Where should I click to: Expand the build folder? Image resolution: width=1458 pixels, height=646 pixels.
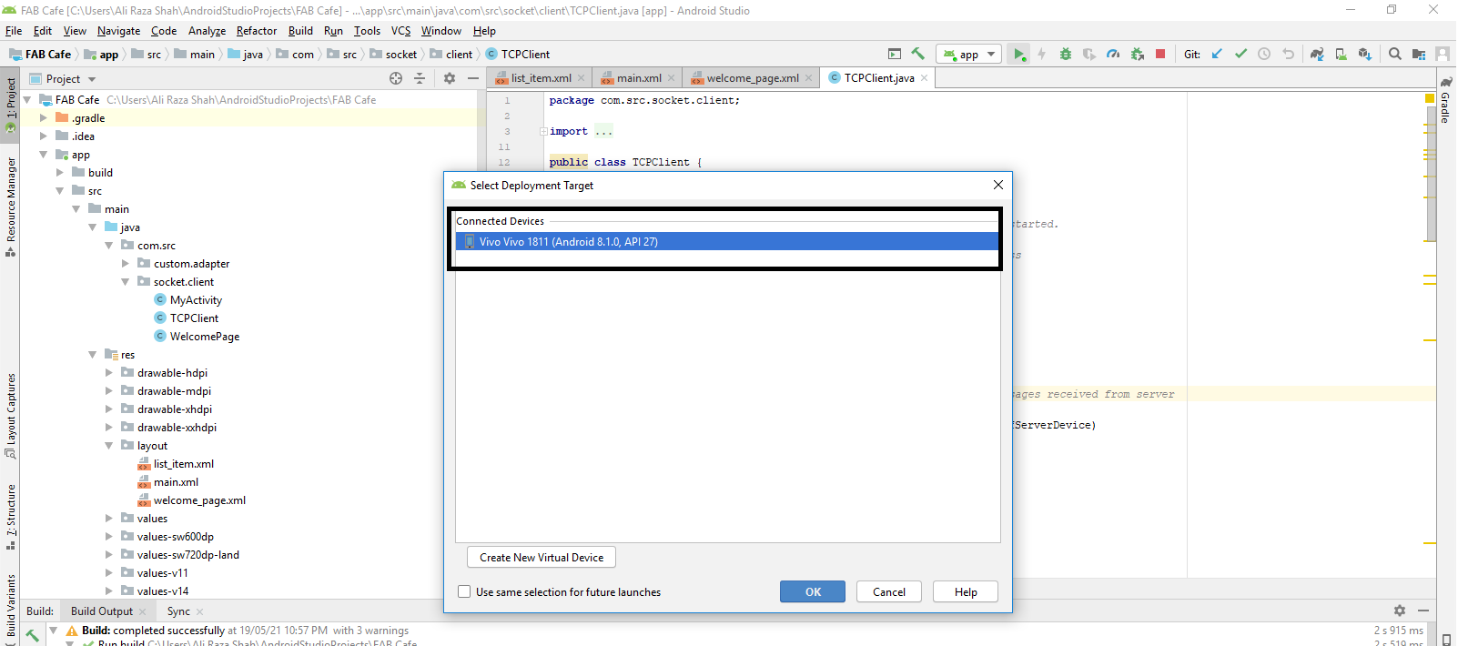pos(59,172)
